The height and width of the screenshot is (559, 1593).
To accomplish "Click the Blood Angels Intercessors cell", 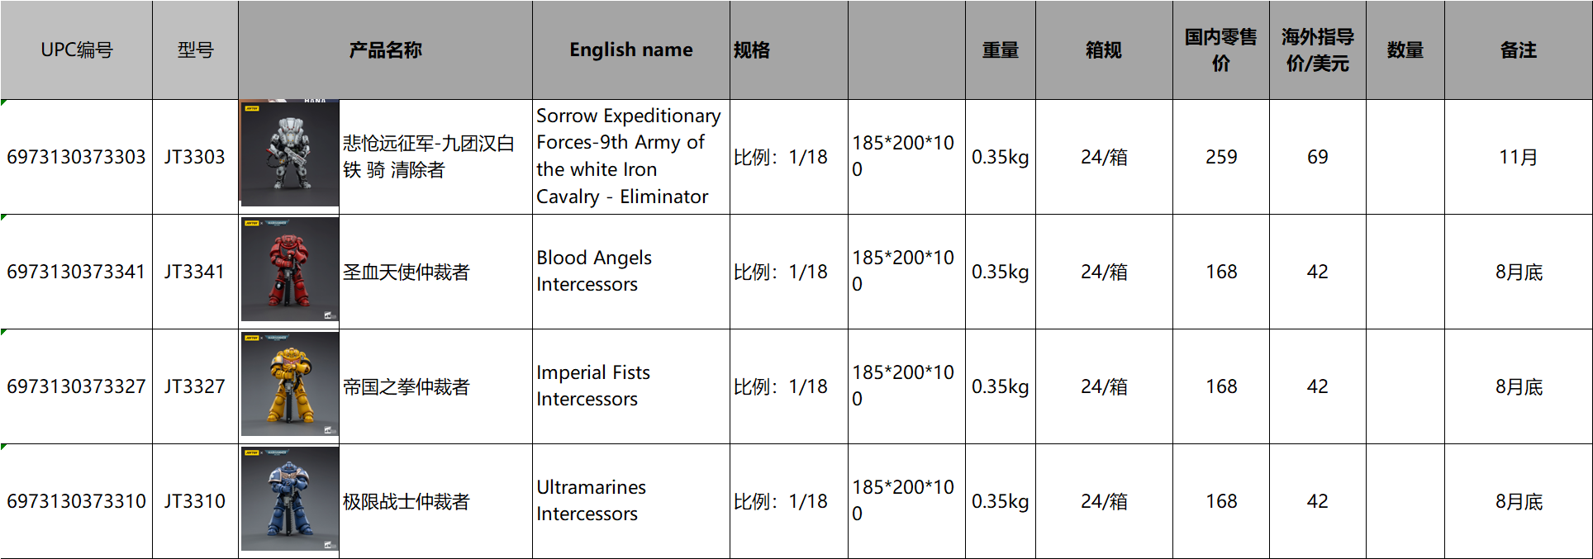I will click(630, 272).
